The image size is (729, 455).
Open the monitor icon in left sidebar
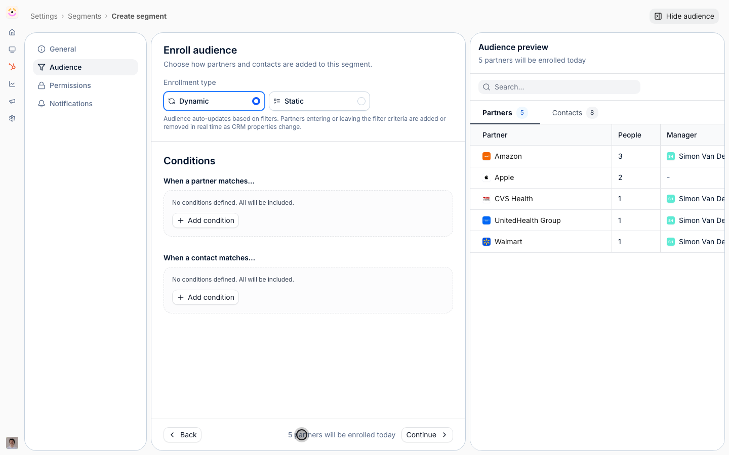[x=12, y=50]
